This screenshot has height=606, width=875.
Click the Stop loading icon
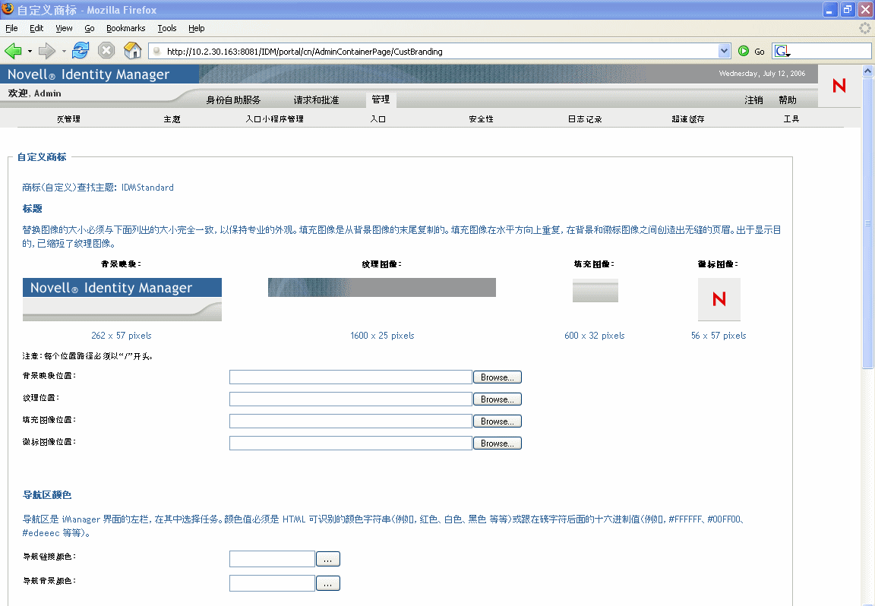pyautogui.click(x=106, y=50)
